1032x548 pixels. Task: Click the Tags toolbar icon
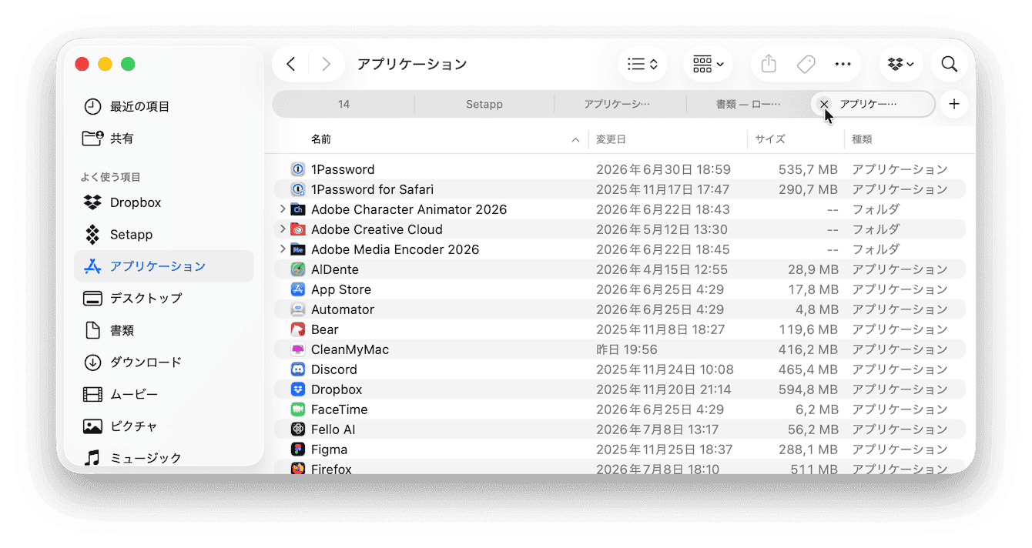click(806, 65)
